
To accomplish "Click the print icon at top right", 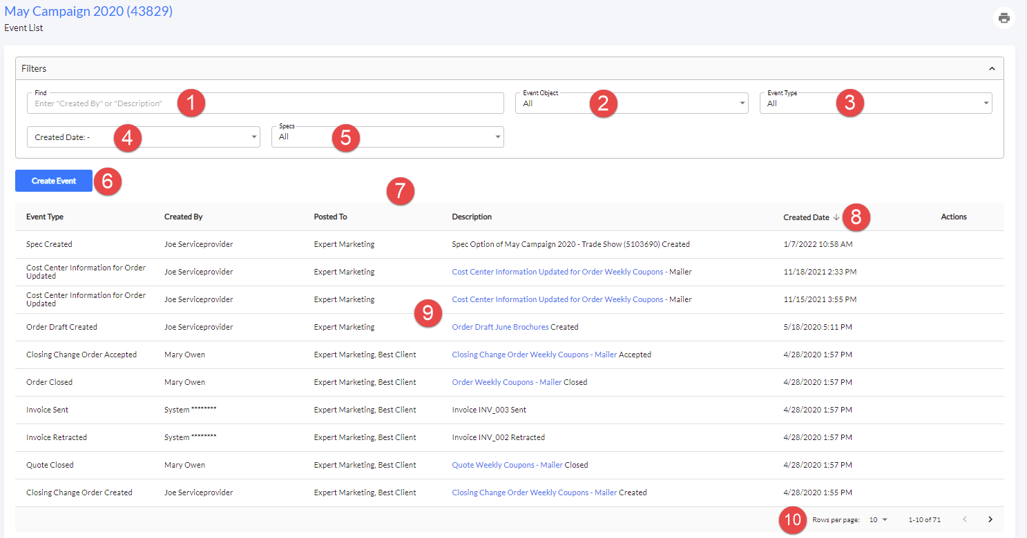I will (x=1004, y=18).
